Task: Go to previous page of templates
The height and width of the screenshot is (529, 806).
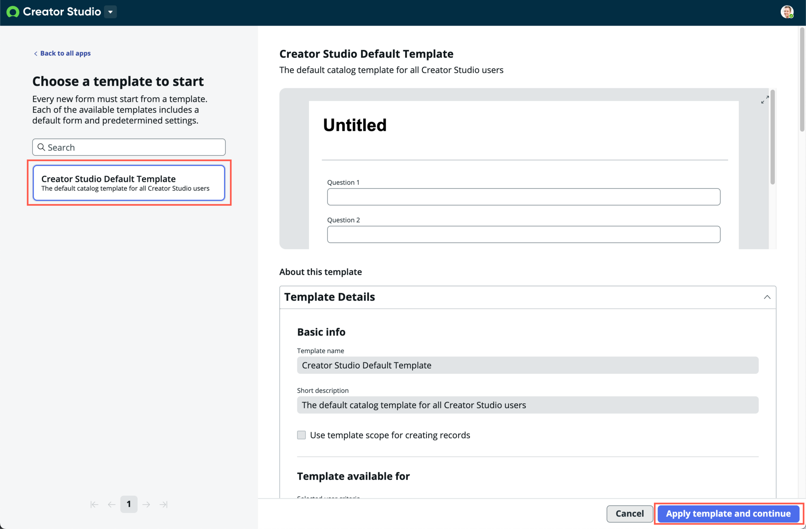Action: pyautogui.click(x=112, y=505)
